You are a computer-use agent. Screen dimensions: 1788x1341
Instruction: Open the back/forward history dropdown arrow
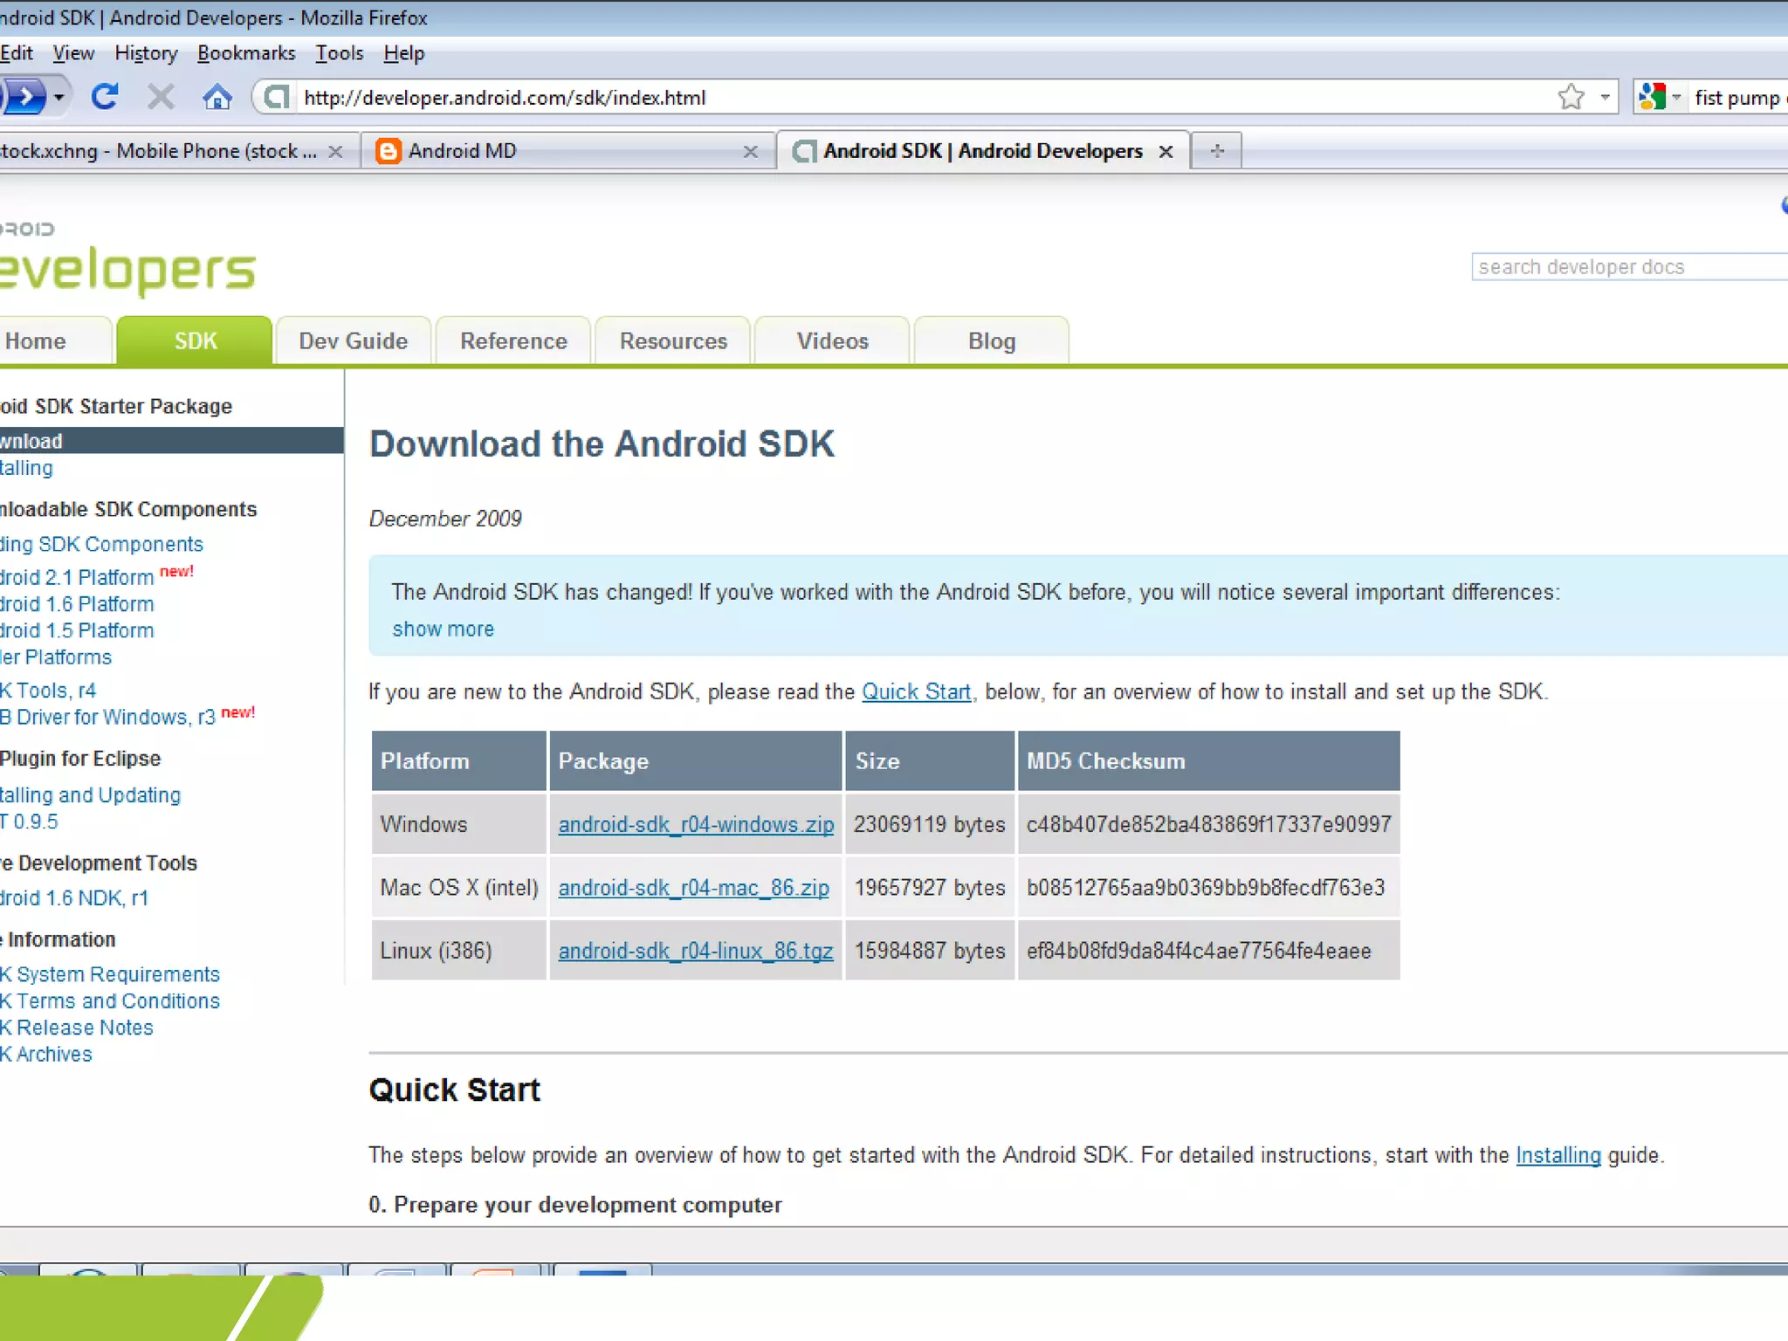coord(58,97)
